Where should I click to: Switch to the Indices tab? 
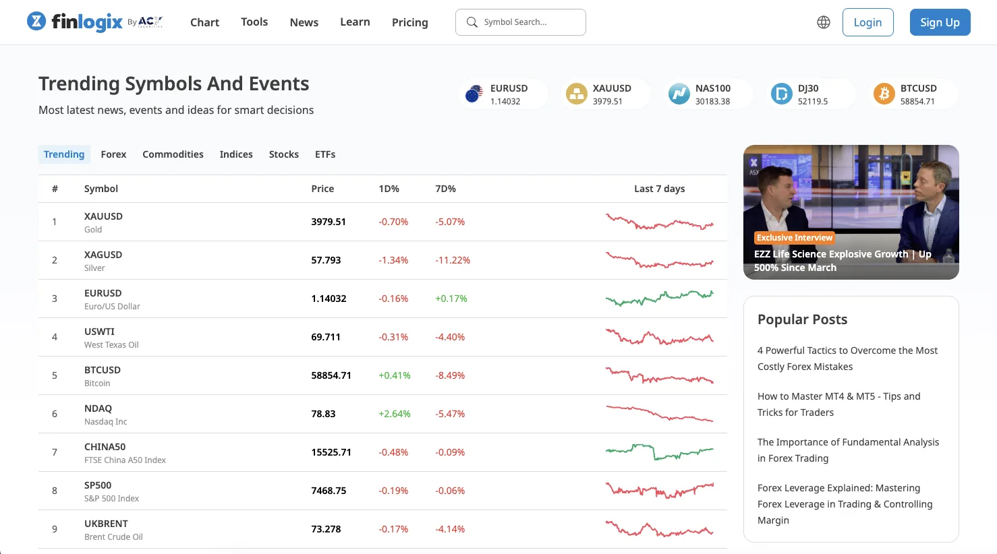236,154
